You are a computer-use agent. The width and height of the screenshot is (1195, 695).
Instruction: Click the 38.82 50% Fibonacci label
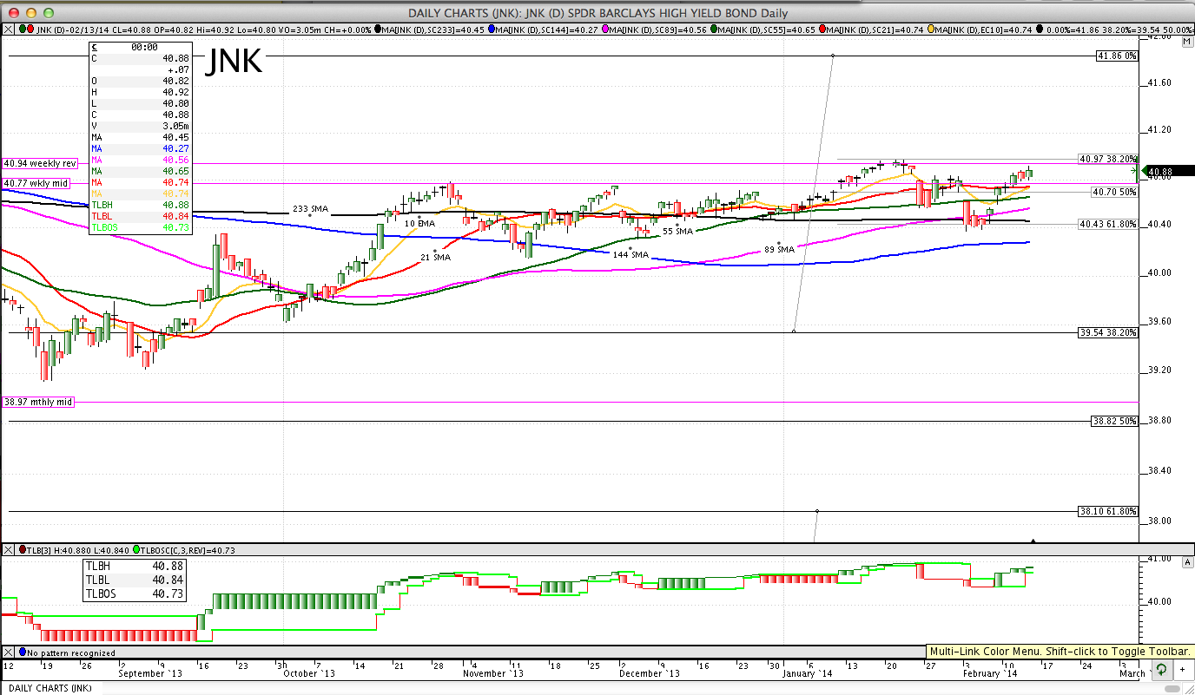1115,421
